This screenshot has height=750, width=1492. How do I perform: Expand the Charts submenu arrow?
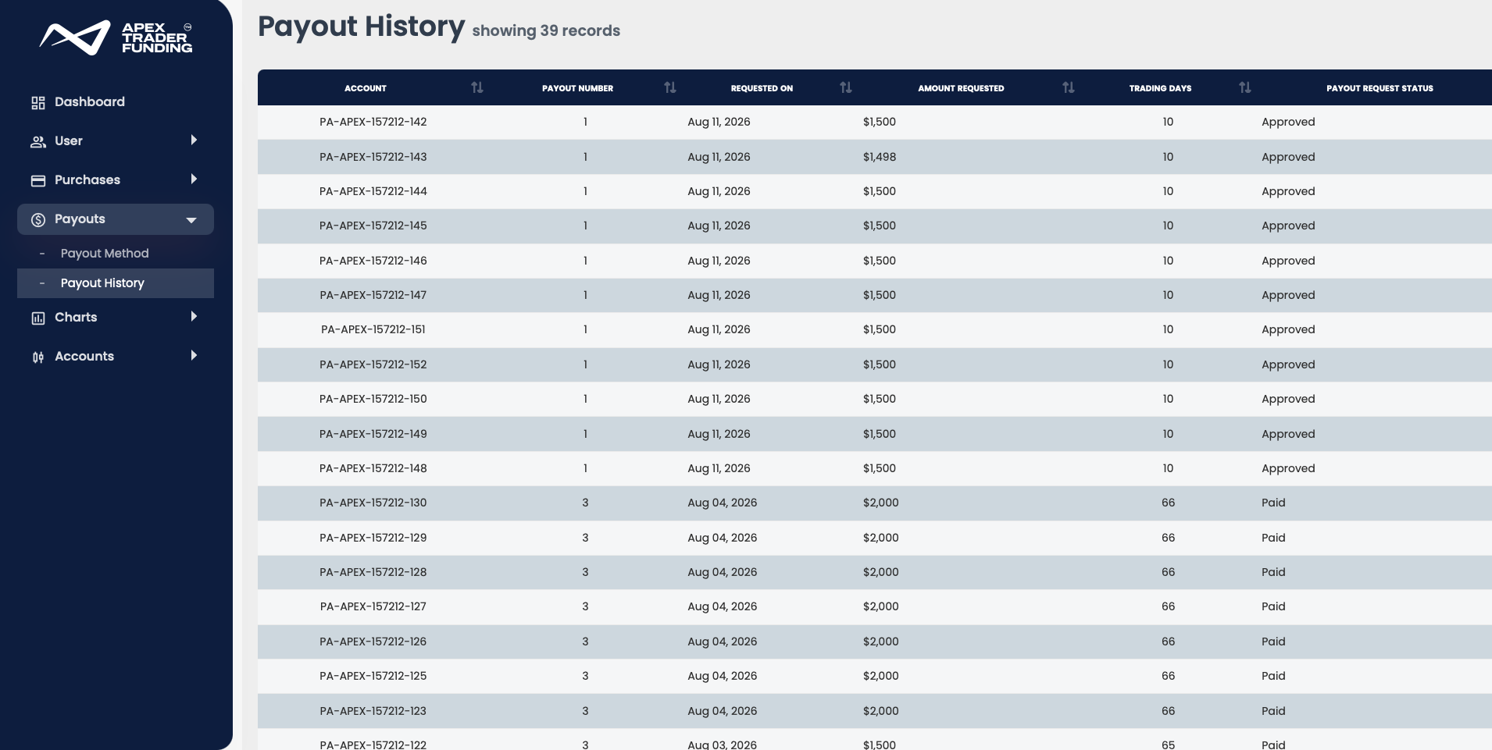(x=194, y=317)
